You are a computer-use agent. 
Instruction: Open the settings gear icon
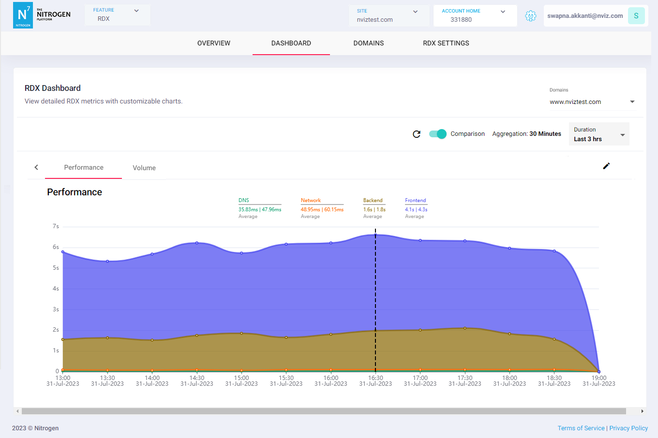[x=531, y=16]
